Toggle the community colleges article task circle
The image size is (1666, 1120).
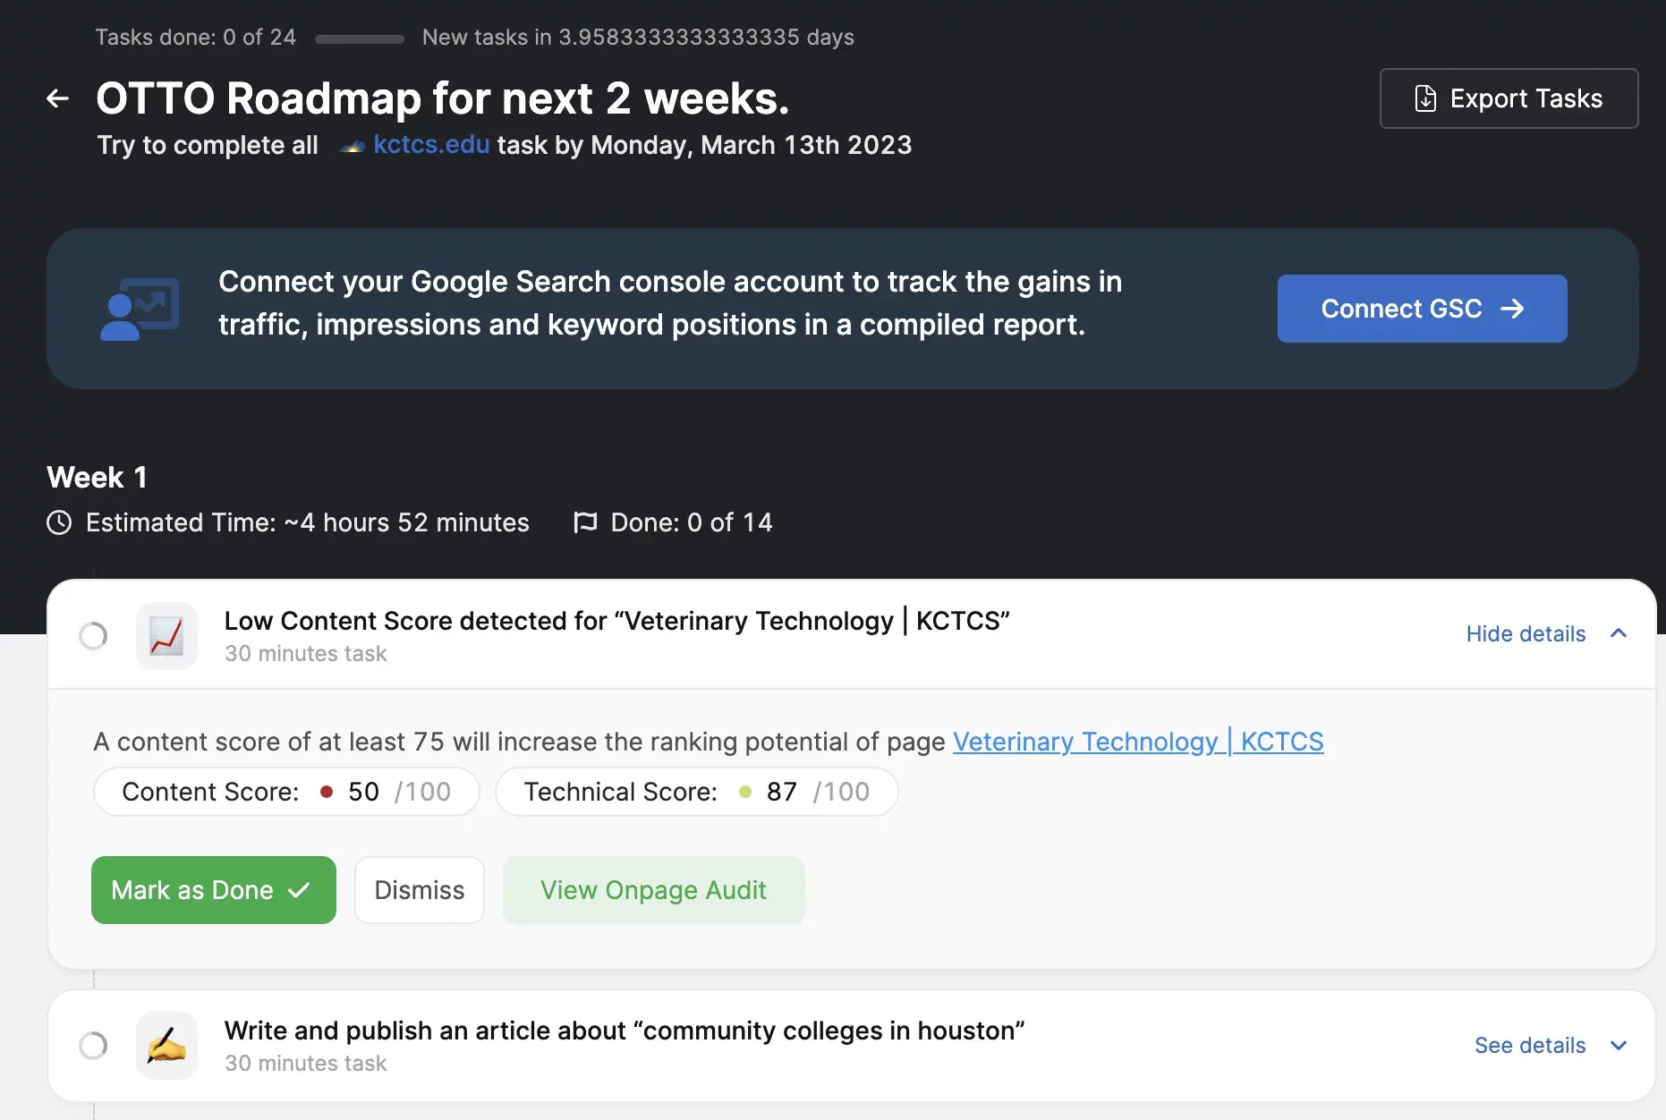tap(93, 1045)
